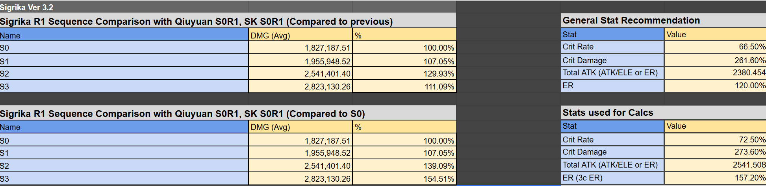The width and height of the screenshot is (766, 186).
Task: Click 2,541,401.40 in the Compared to S0 table
Action: point(300,166)
